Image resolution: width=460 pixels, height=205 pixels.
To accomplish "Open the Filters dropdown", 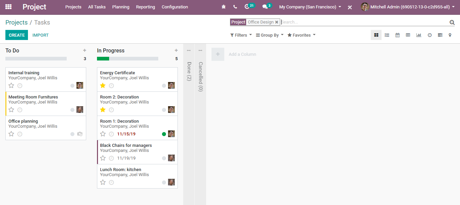I will pyautogui.click(x=241, y=35).
